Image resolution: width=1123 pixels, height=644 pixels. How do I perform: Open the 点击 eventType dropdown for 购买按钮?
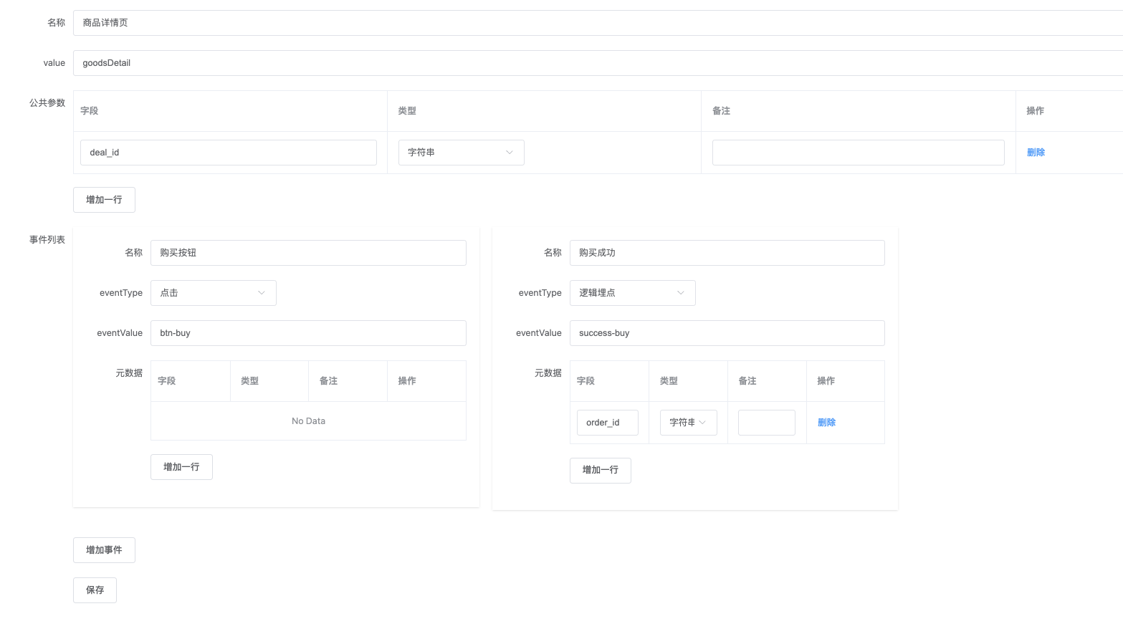click(x=213, y=292)
